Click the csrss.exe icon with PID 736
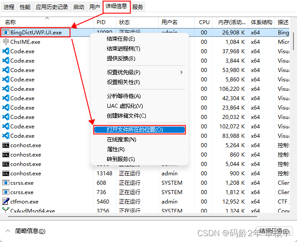 click(x=6, y=192)
